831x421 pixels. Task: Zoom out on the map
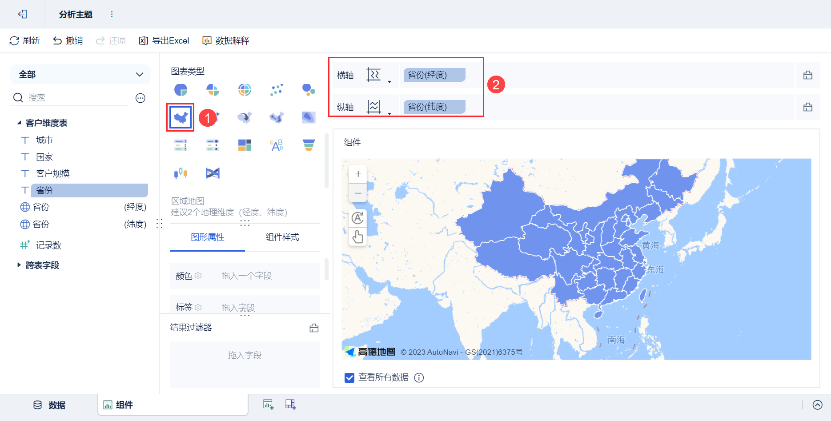pyautogui.click(x=358, y=193)
